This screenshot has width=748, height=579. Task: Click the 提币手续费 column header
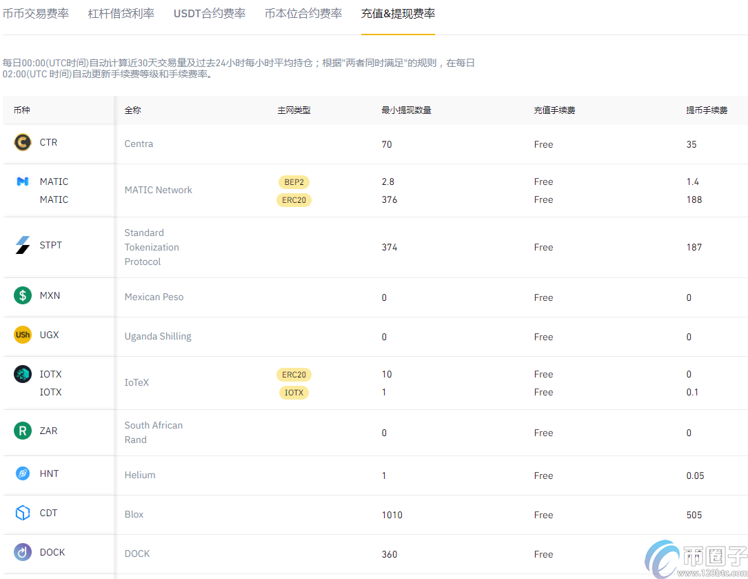(707, 110)
